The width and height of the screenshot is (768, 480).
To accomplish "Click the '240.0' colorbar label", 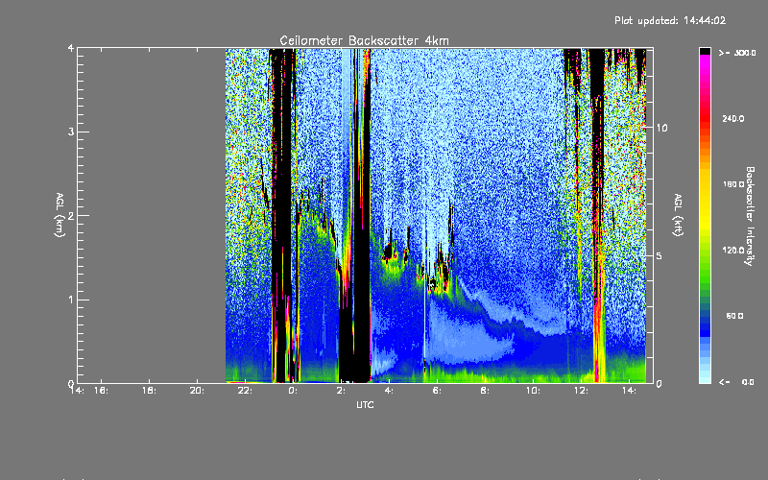I will [x=733, y=119].
